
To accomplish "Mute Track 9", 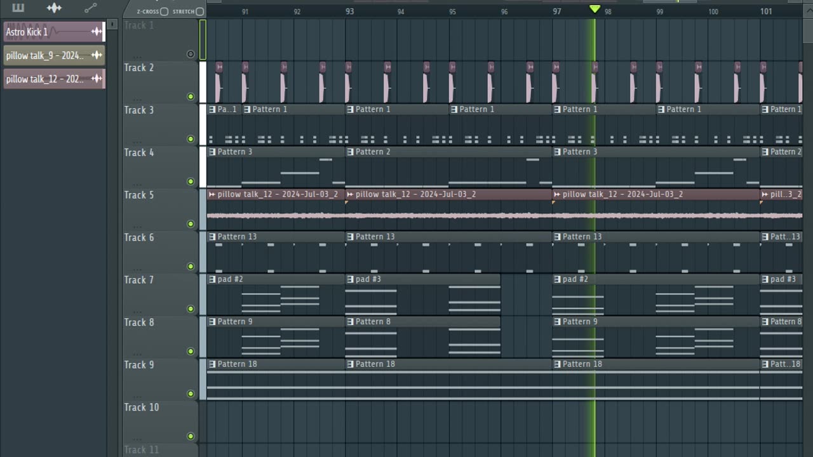I will pos(191,394).
